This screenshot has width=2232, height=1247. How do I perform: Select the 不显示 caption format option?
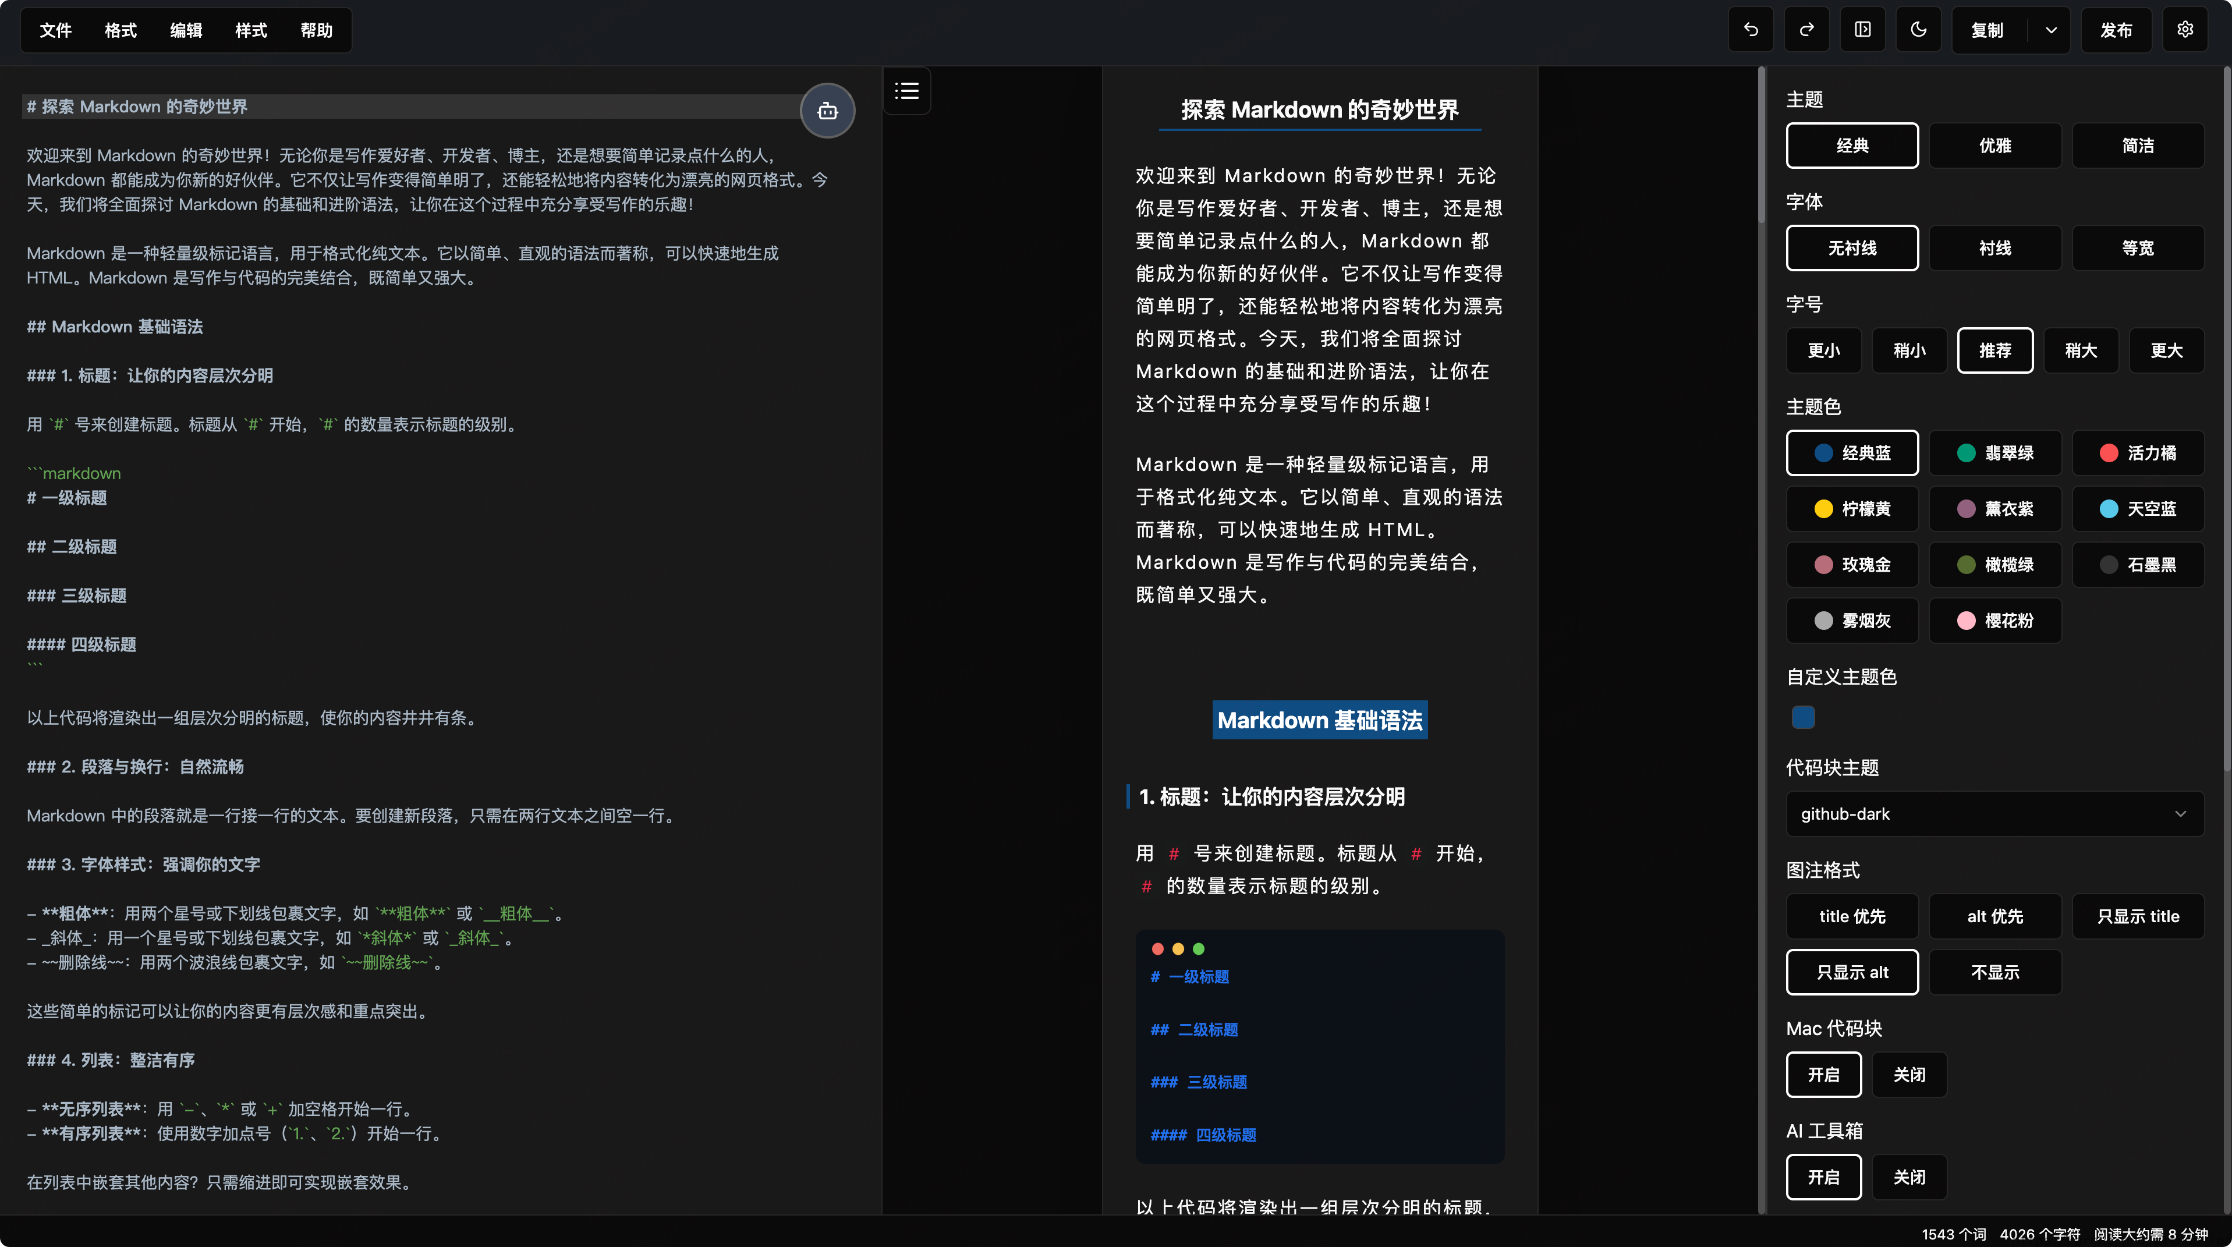click(x=1994, y=972)
